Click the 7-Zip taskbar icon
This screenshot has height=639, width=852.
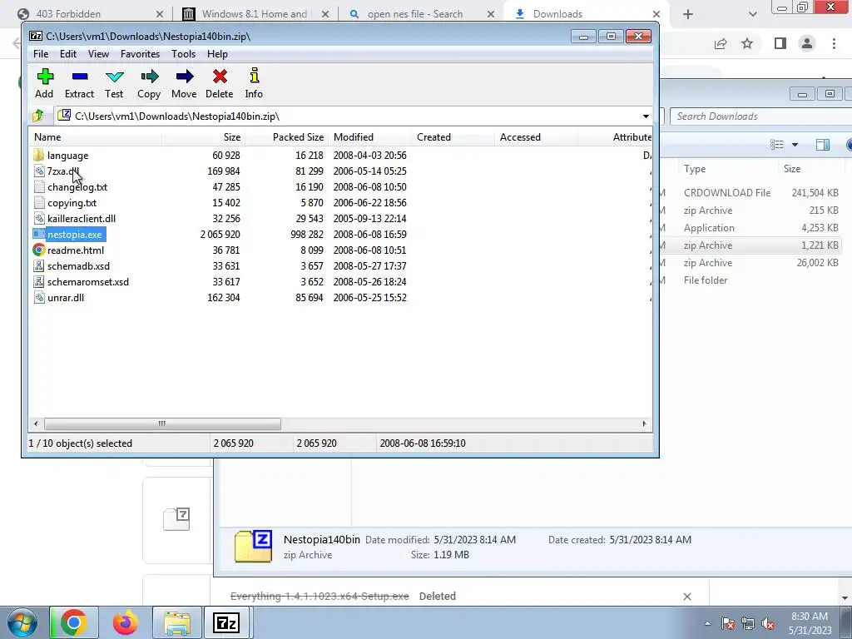point(226,622)
